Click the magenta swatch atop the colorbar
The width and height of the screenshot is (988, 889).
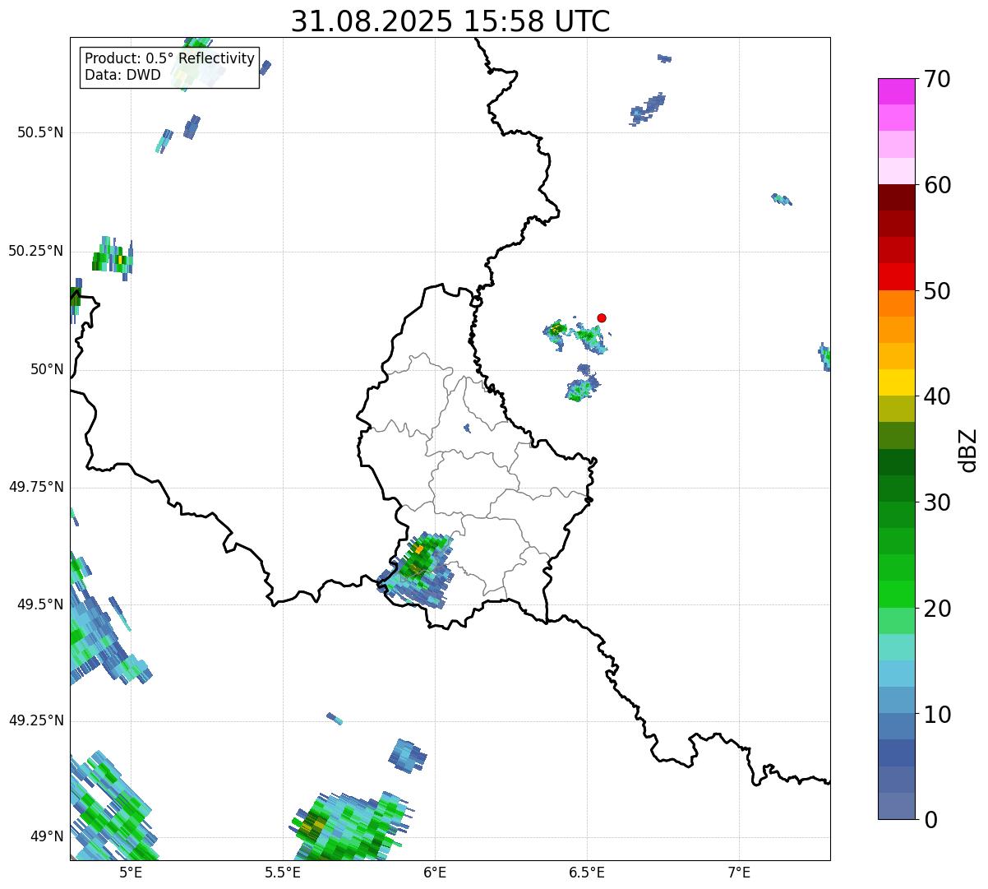pos(897,91)
